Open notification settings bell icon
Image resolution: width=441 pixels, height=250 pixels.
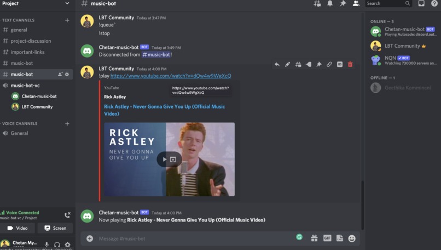(x=330, y=3)
